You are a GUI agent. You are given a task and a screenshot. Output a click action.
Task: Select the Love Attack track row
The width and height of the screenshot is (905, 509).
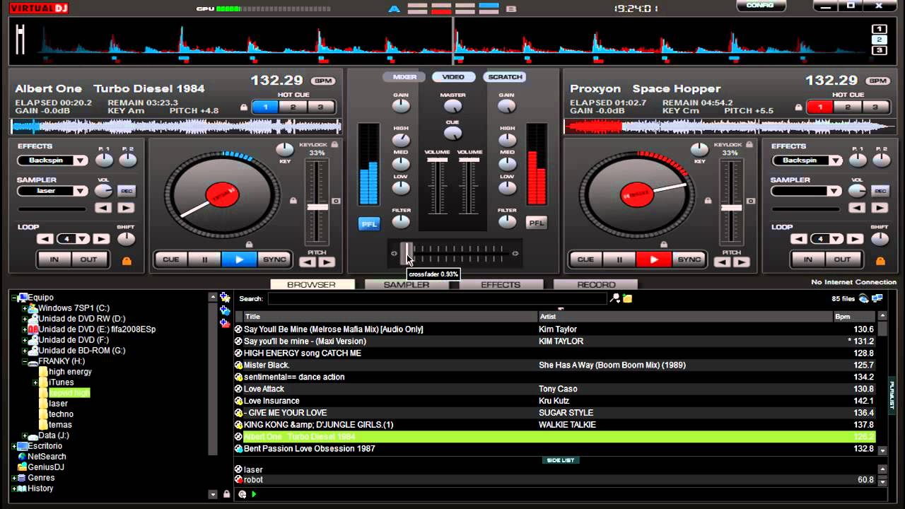[555, 389]
